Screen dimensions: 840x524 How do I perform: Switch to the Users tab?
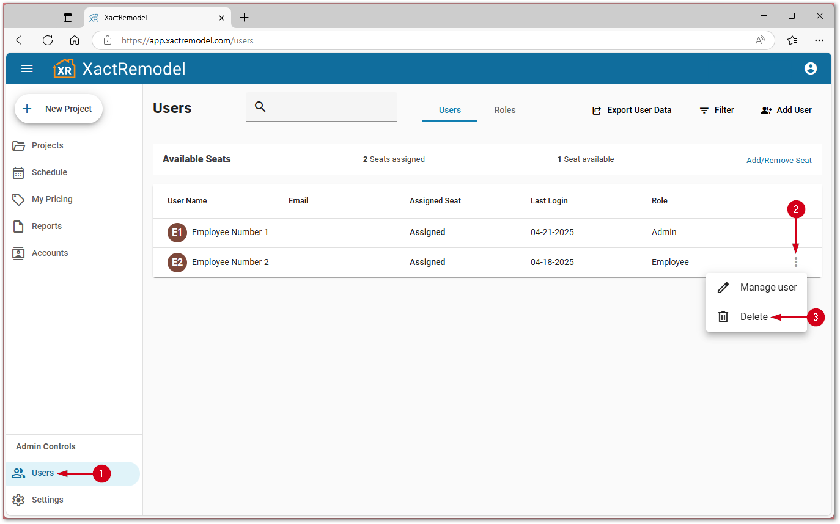pyautogui.click(x=450, y=110)
